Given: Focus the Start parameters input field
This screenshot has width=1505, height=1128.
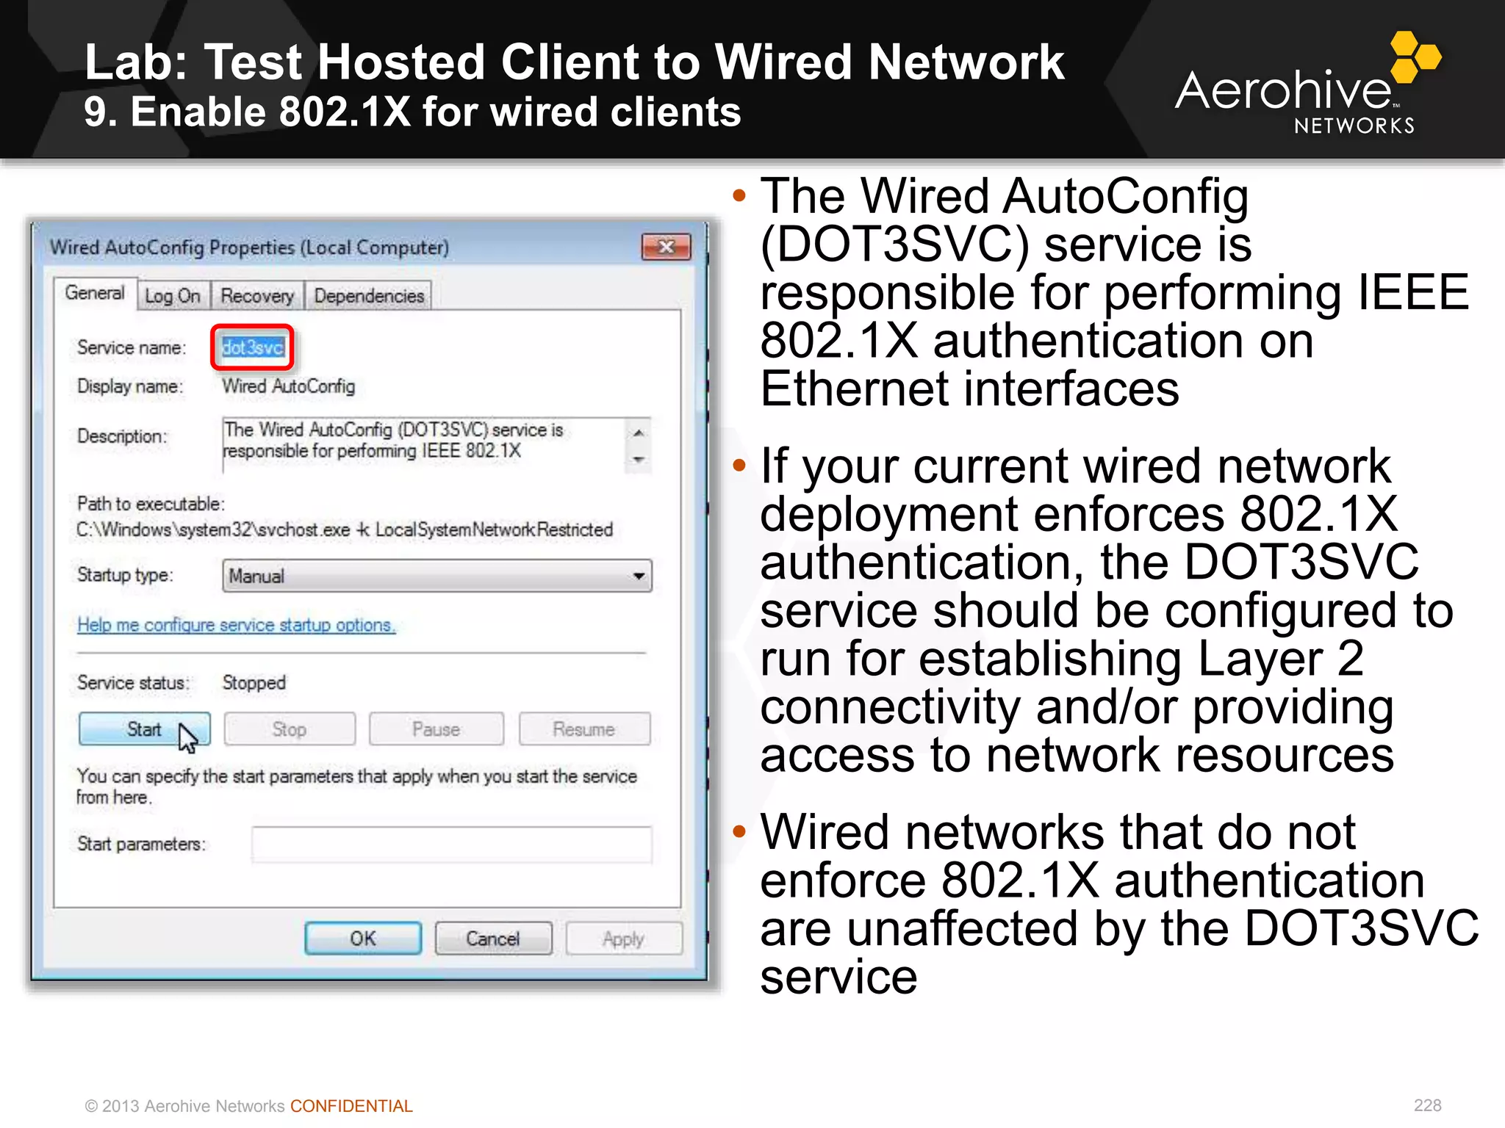Looking at the screenshot, I should pos(451,845).
